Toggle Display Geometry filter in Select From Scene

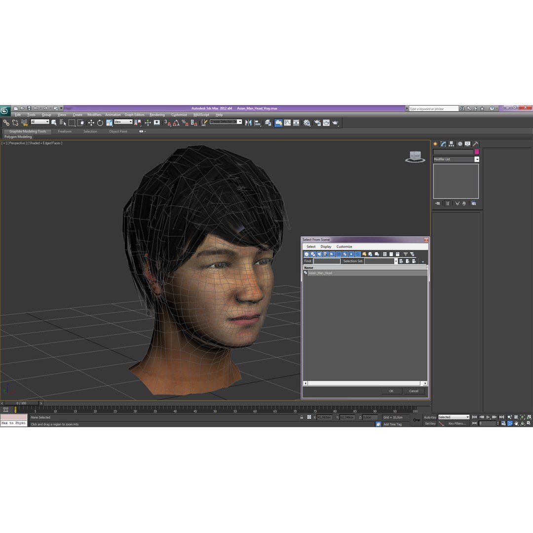click(x=306, y=254)
